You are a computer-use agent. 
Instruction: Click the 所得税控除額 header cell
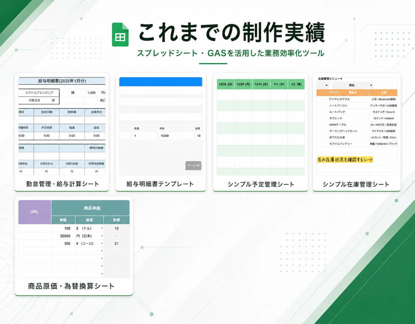click(x=95, y=164)
